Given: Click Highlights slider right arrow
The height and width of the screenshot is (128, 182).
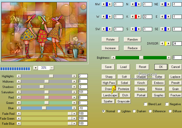Looking at the screenshot, I should pos(74,76).
